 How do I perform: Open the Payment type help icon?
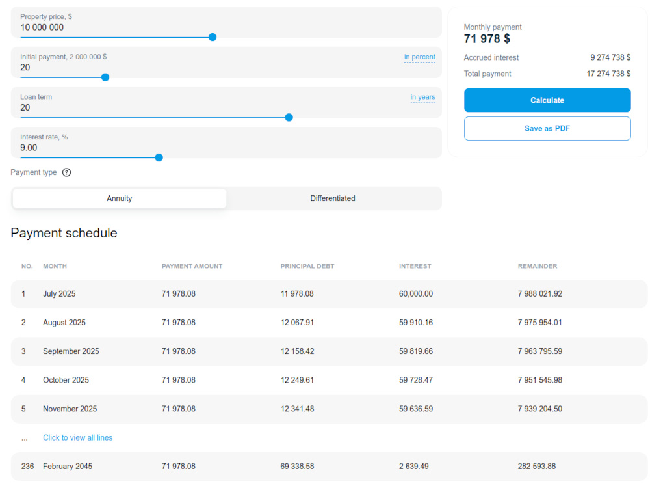tap(66, 172)
